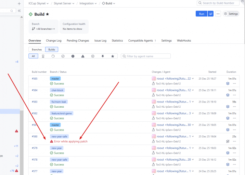Expand changes chevron for build #584
Screen dimensions: 245x175
[193, 90]
